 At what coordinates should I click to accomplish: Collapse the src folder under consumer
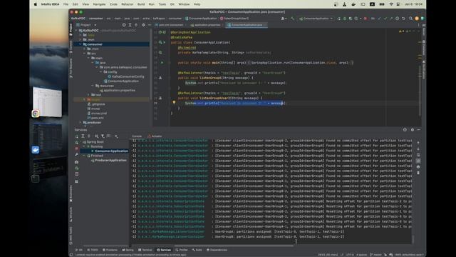pos(84,54)
